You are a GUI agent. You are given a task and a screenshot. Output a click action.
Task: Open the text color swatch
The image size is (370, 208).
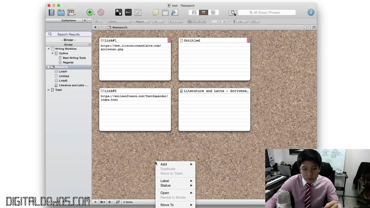click(214, 21)
